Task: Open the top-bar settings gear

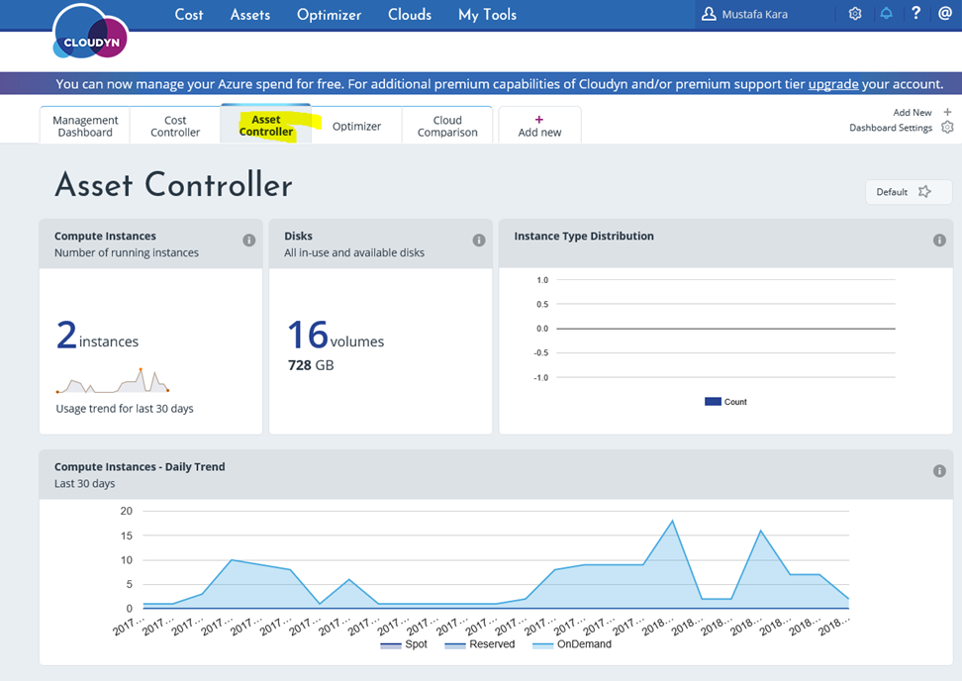Action: (x=855, y=14)
